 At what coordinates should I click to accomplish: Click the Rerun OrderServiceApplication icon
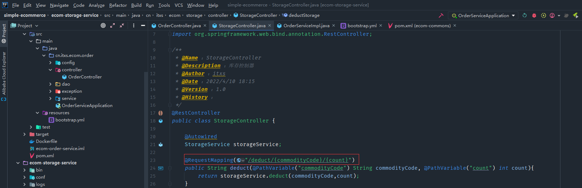pyautogui.click(x=524, y=15)
